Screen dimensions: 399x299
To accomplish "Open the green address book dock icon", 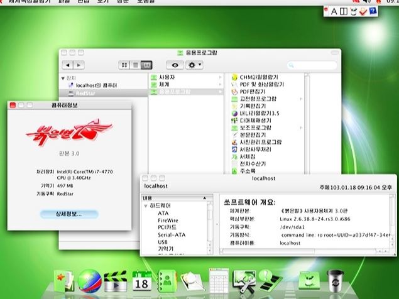I will coord(167,280).
